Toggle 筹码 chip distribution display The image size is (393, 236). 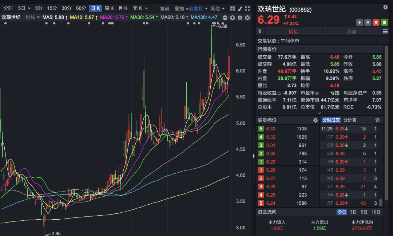click(165, 8)
